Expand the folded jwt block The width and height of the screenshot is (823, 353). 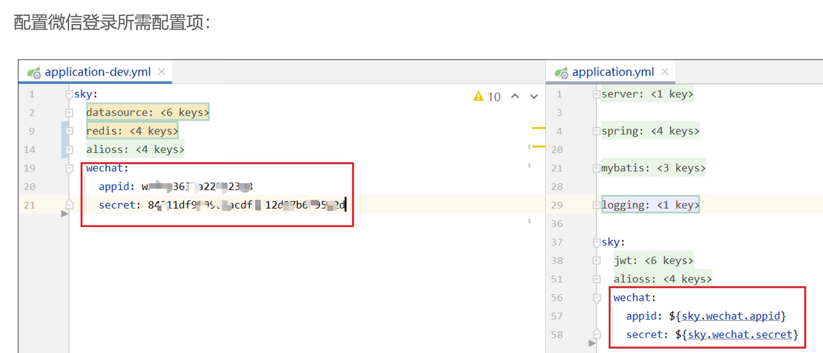(596, 260)
